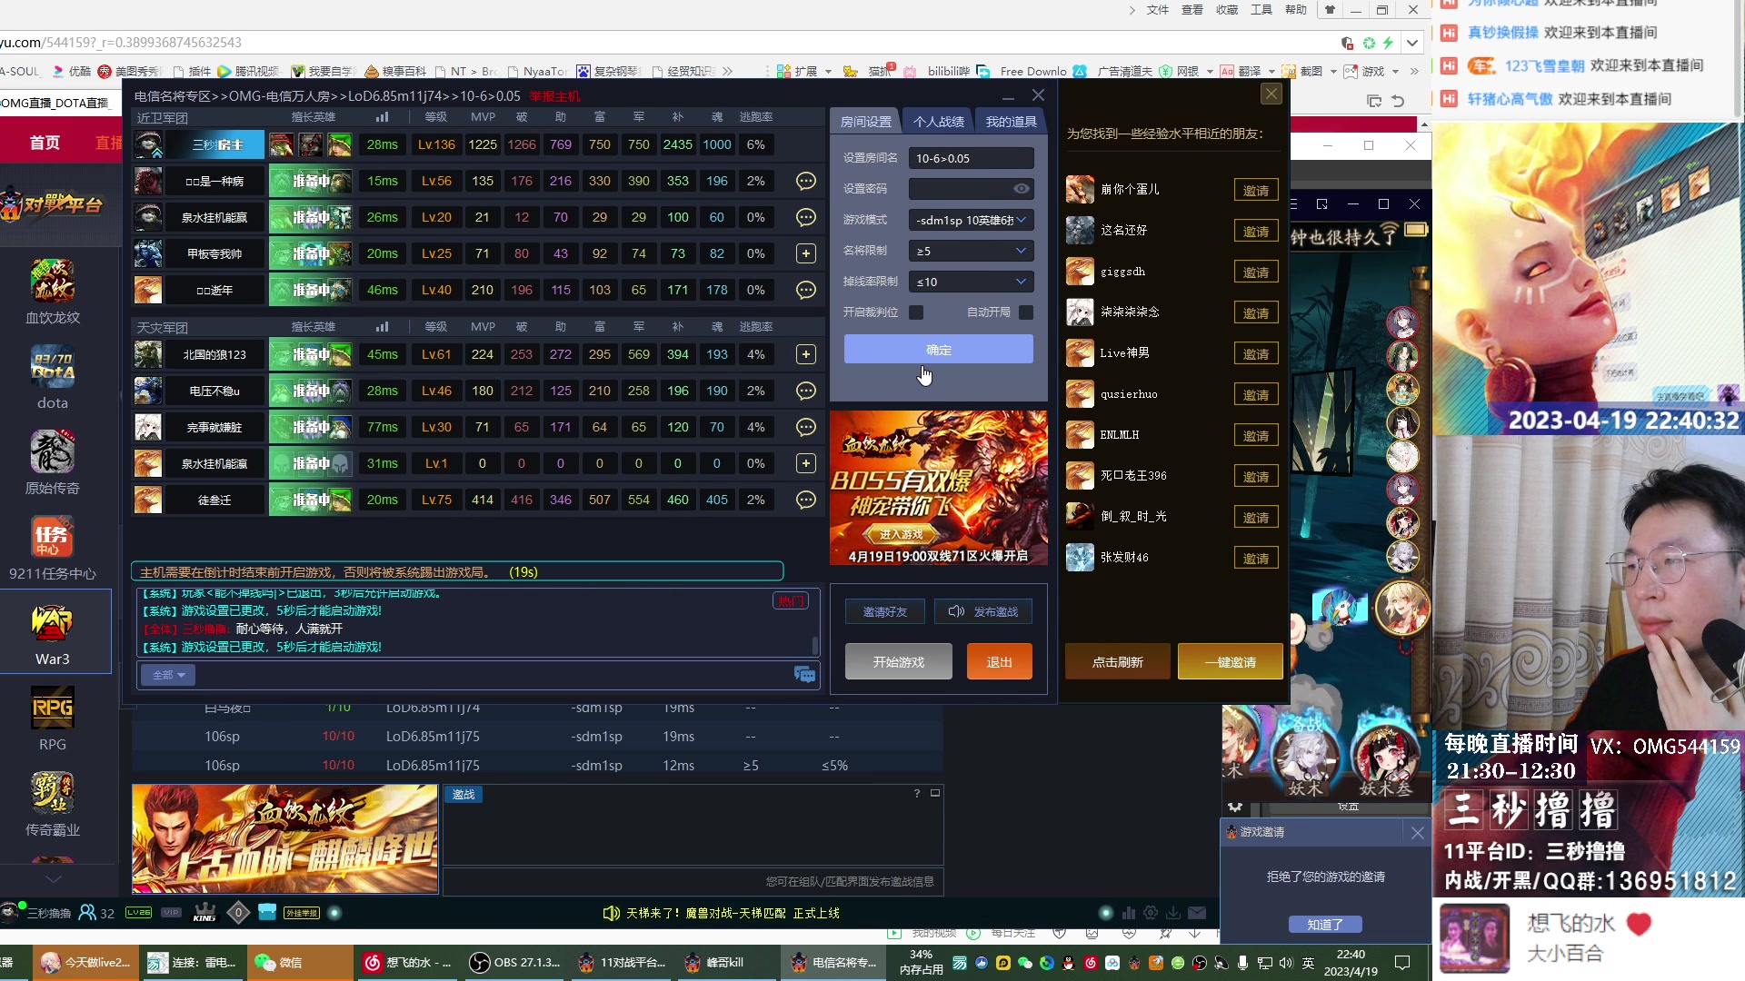
Task: Click the 外挂举报 report badge
Action: pos(302,913)
